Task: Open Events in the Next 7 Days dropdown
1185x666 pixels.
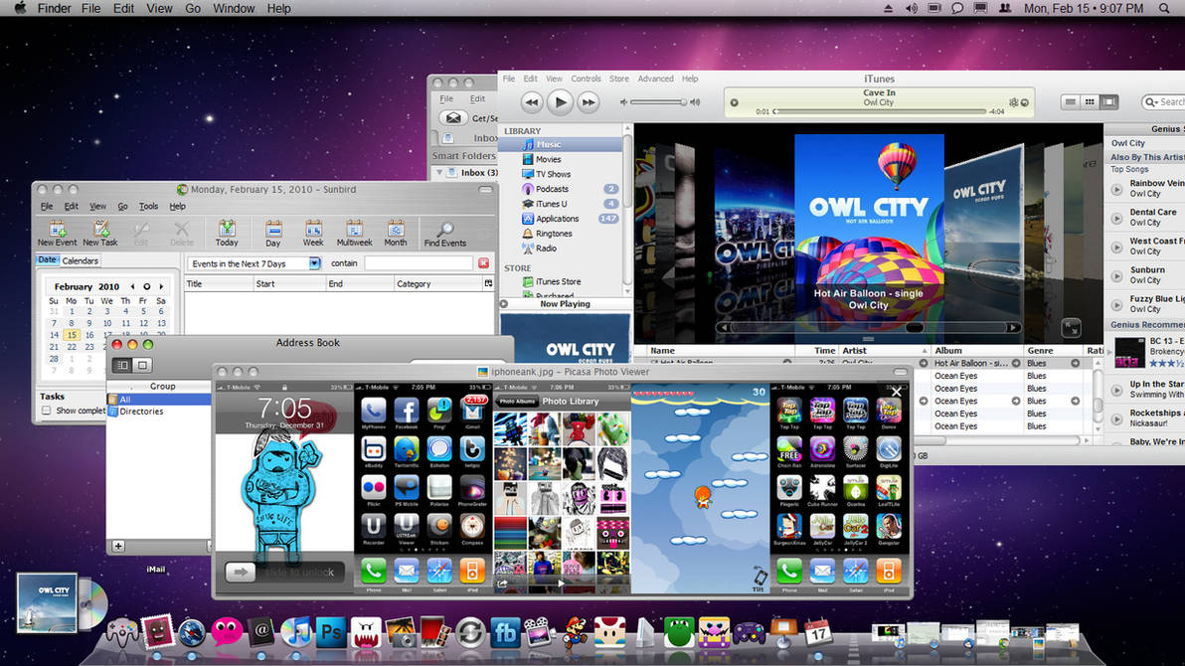Action: pyautogui.click(x=254, y=263)
